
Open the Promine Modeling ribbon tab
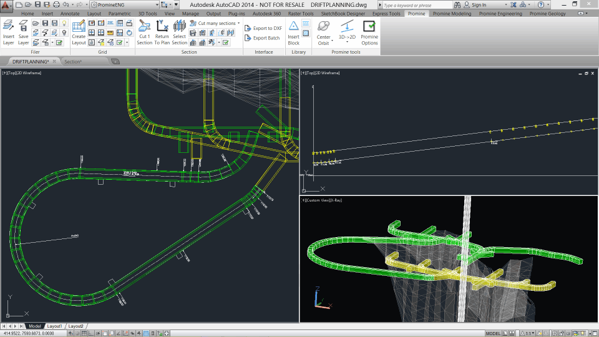point(452,13)
